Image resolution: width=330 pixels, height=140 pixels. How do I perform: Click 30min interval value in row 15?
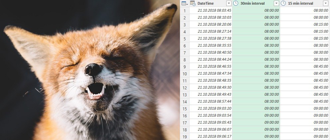pos(256,108)
